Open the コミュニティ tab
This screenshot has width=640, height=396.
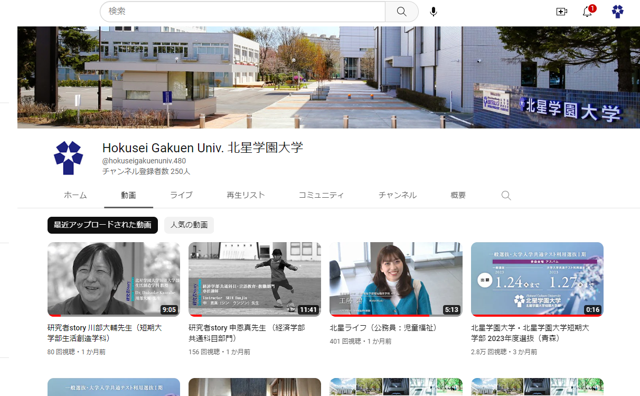[321, 195]
